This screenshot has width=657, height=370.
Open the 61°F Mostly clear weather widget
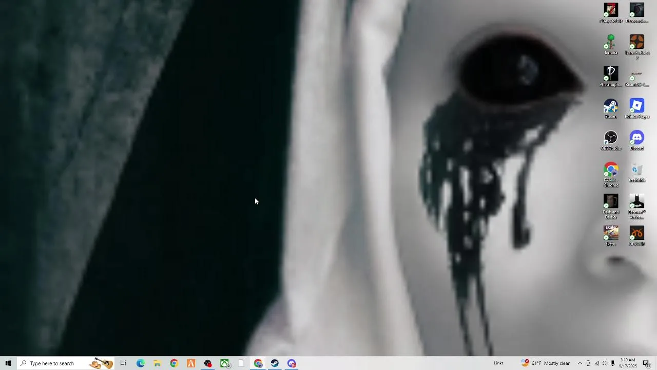pyautogui.click(x=545, y=363)
